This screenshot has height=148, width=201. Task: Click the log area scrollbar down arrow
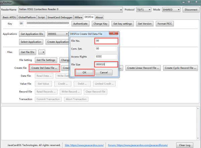198,138
